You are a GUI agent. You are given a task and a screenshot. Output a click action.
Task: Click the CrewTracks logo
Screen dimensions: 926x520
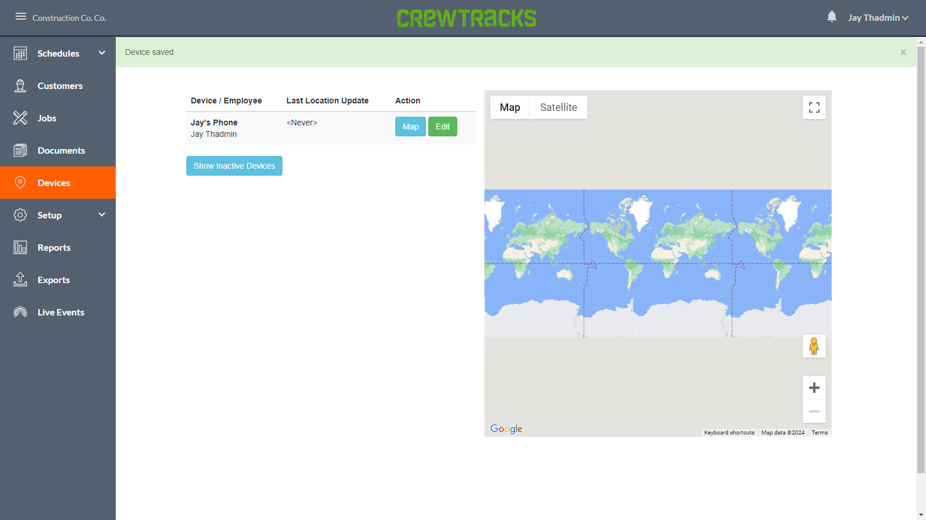click(466, 18)
